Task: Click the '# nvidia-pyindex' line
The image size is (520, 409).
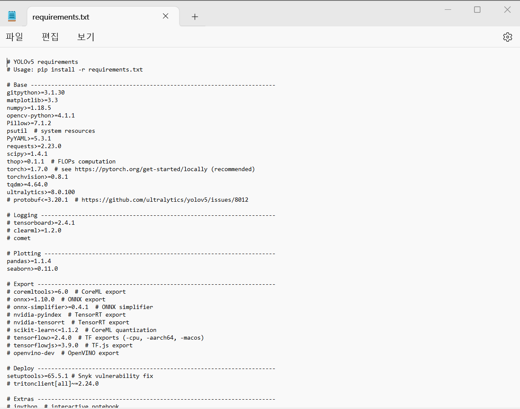Action: (66, 315)
